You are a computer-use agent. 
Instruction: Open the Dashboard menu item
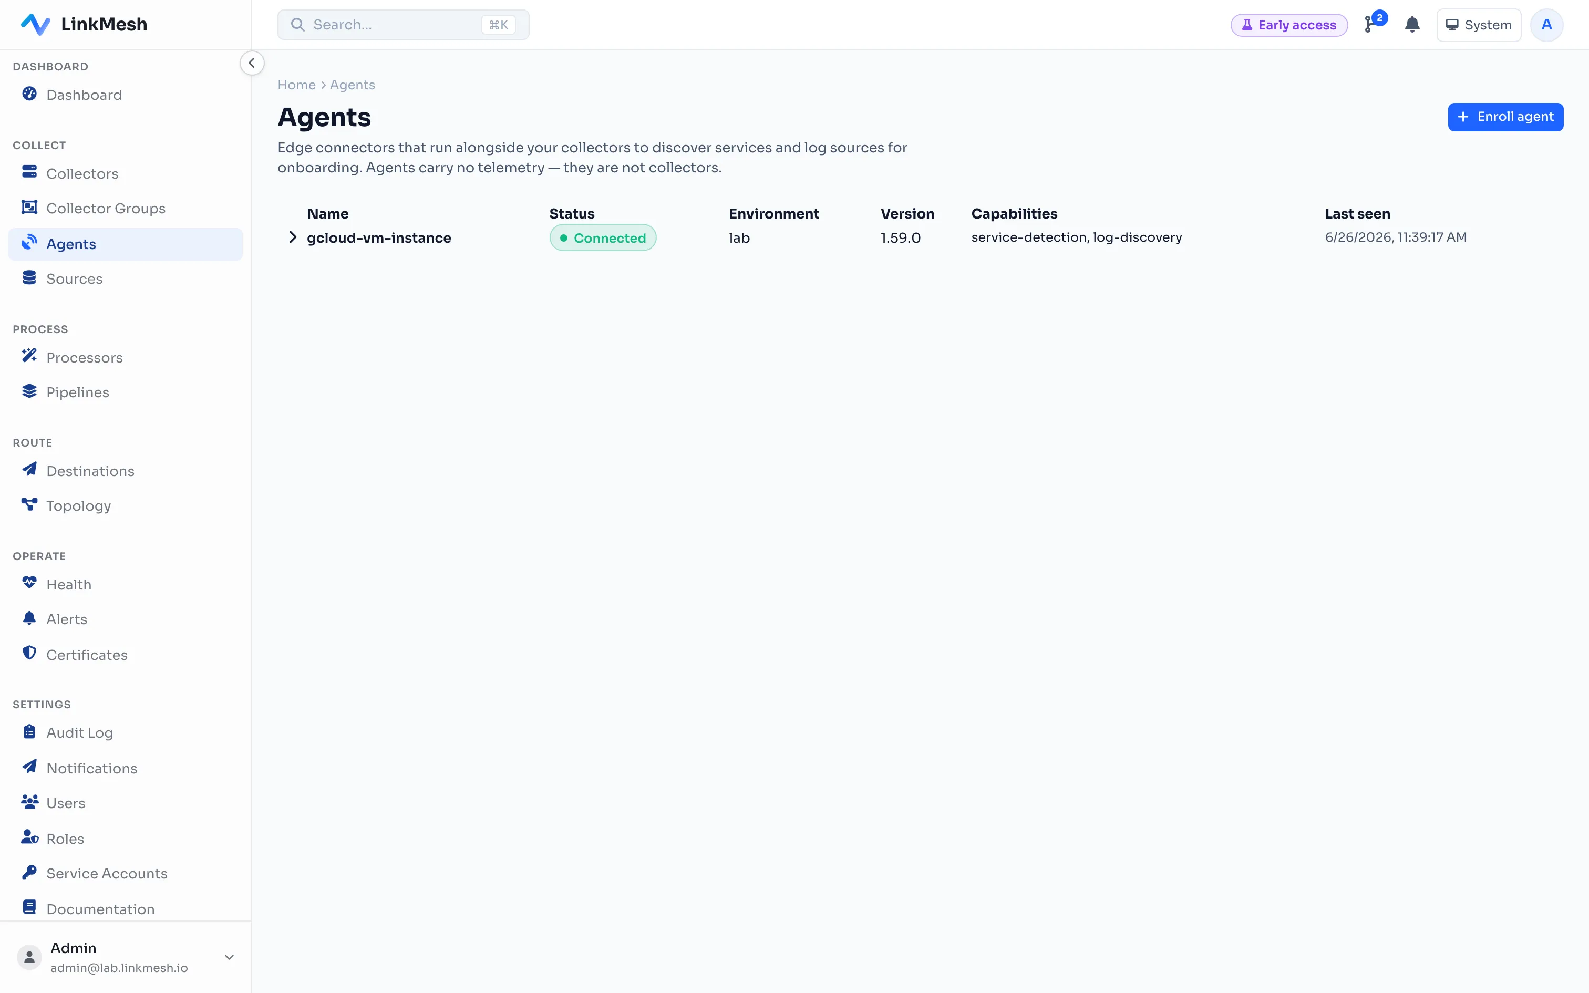[x=126, y=95]
